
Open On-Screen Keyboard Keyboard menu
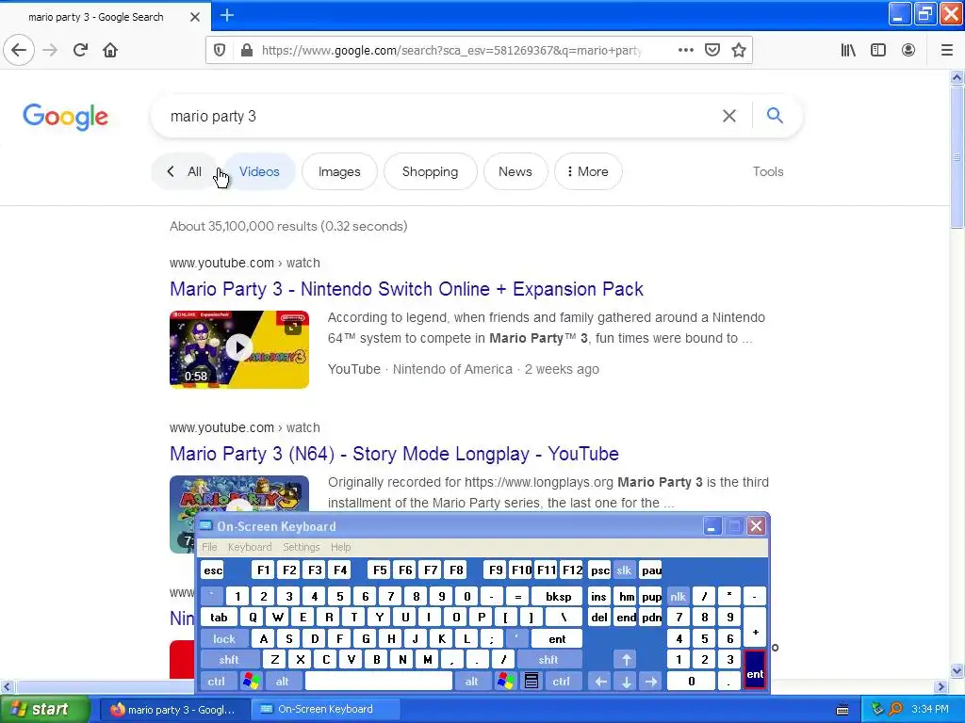tap(249, 547)
